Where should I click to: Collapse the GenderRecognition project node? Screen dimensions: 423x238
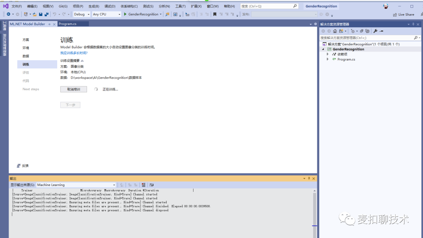coord(323,49)
